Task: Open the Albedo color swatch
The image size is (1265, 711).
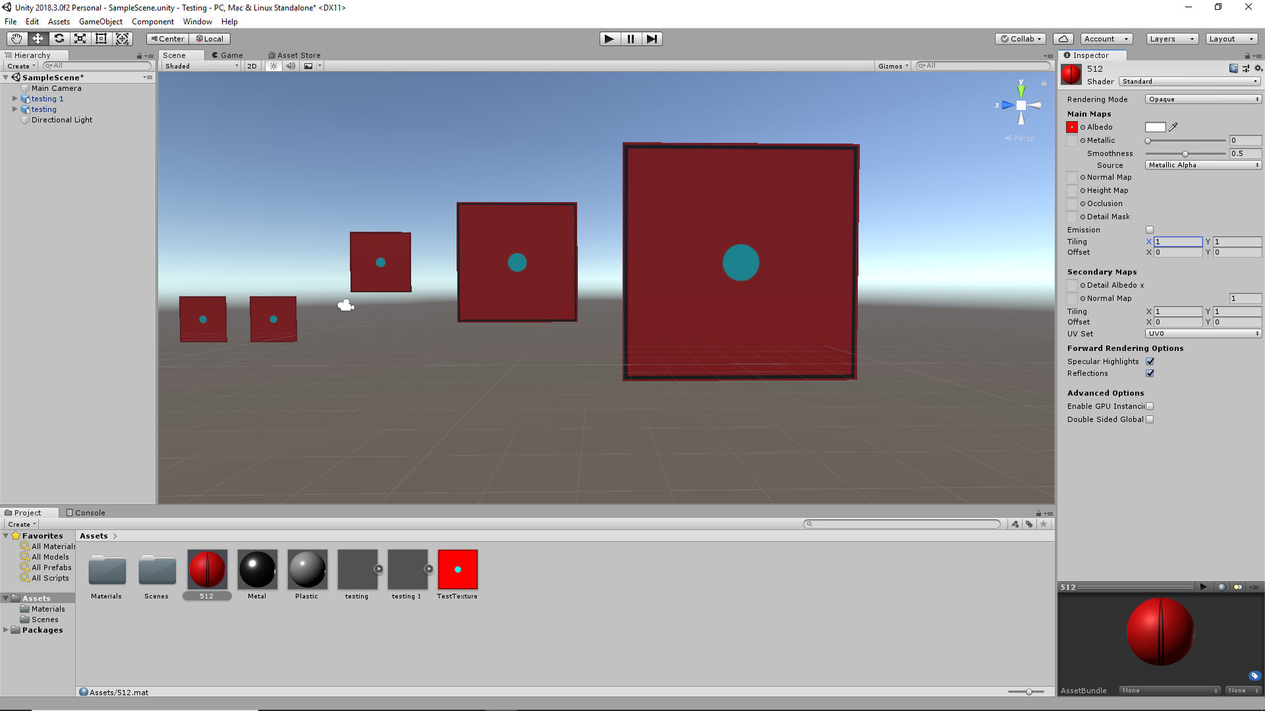Action: 1156,127
